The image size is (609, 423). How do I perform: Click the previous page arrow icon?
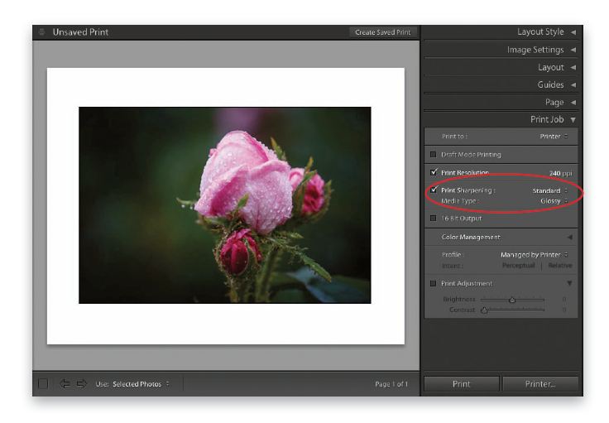pos(65,383)
